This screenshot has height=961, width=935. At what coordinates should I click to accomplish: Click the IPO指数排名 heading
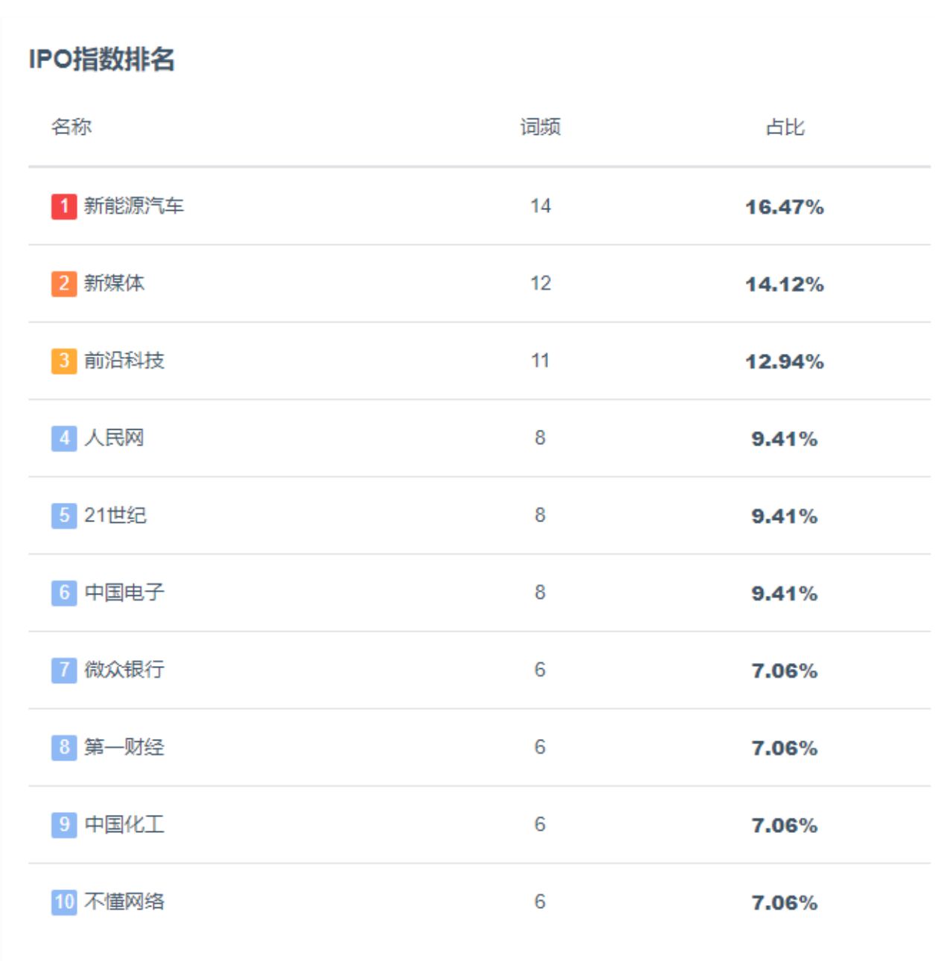[x=102, y=60]
